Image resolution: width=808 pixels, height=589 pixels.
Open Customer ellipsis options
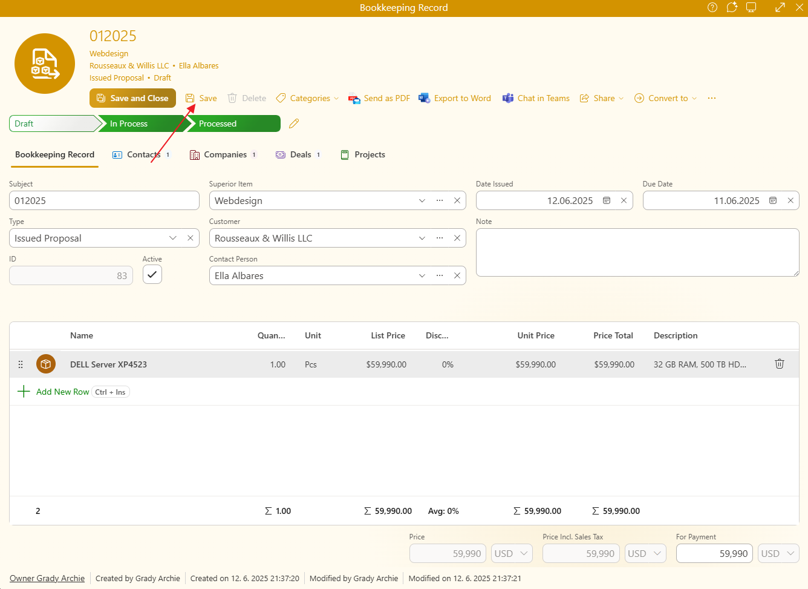(x=440, y=238)
